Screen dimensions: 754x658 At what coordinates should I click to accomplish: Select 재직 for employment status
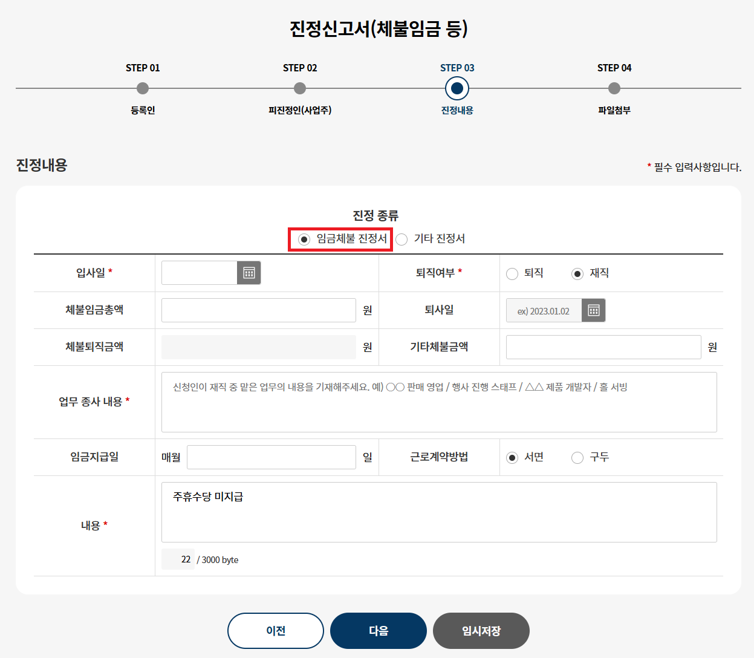(x=577, y=273)
